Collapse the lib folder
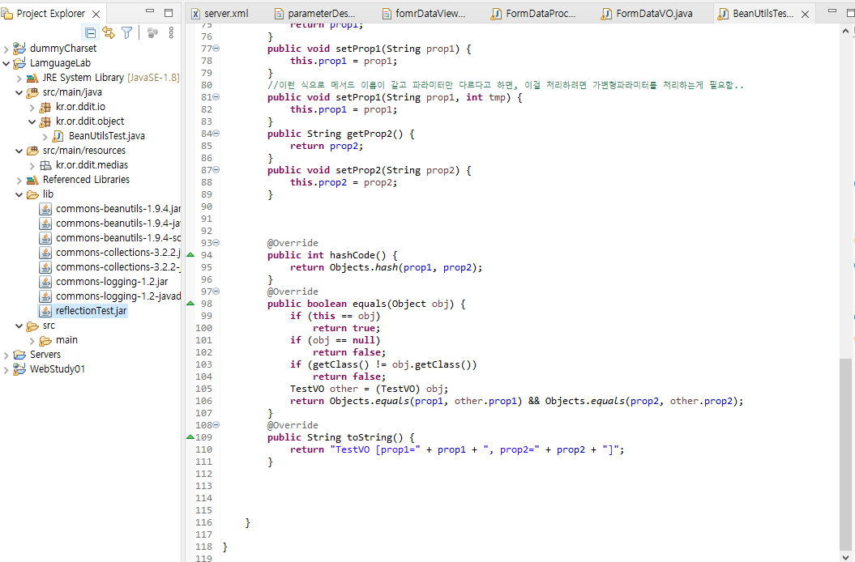Viewport: 855px width, 562px height. click(x=19, y=194)
